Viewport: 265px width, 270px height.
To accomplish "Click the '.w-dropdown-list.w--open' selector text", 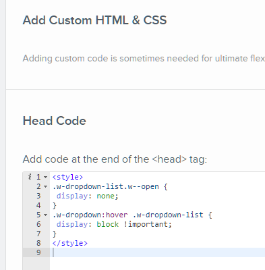I will (x=106, y=186).
